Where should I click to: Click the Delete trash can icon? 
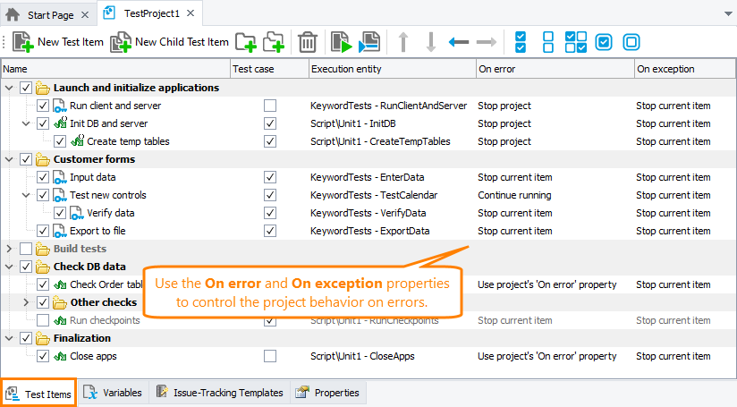[308, 42]
